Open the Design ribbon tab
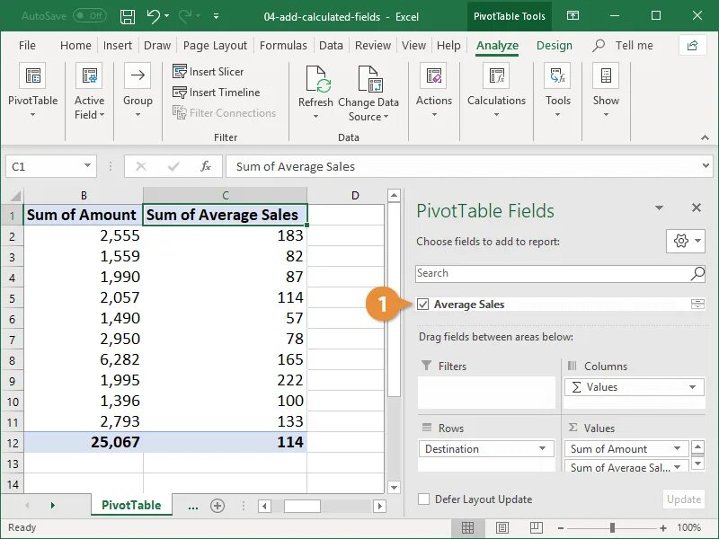The height and width of the screenshot is (539, 719). tap(554, 46)
